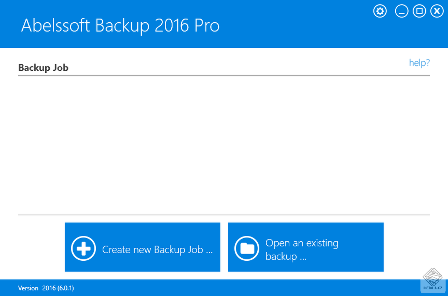Viewport: 448px width, 296px height.
Task: Click the empty backup job list area
Action: coord(224,145)
